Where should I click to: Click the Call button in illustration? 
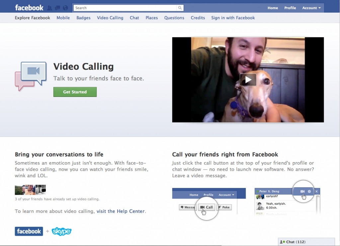point(207,207)
